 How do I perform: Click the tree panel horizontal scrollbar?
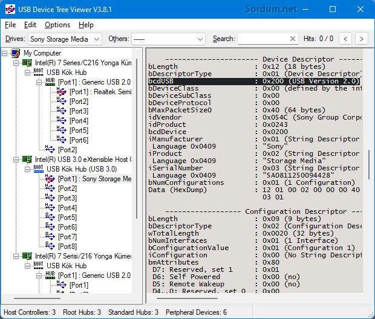(37, 298)
